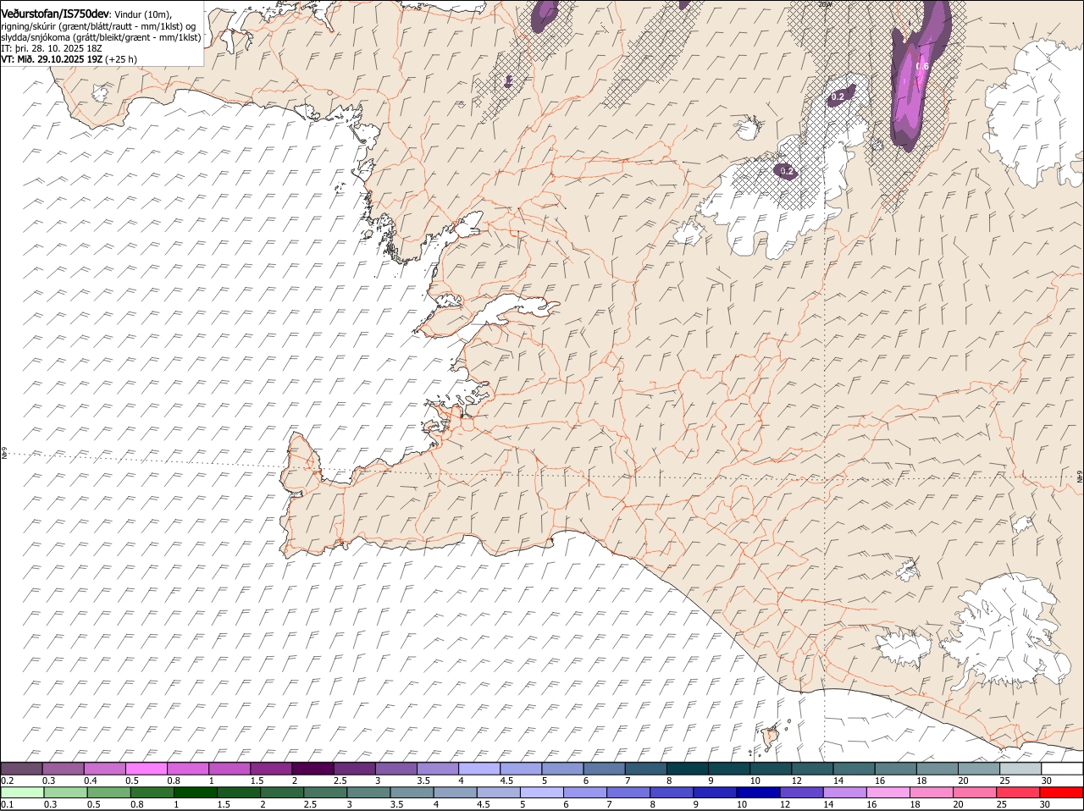The width and height of the screenshot is (1084, 811).
Task: Pick the snow legend swatch starting at 0.2
Action: tap(21, 769)
